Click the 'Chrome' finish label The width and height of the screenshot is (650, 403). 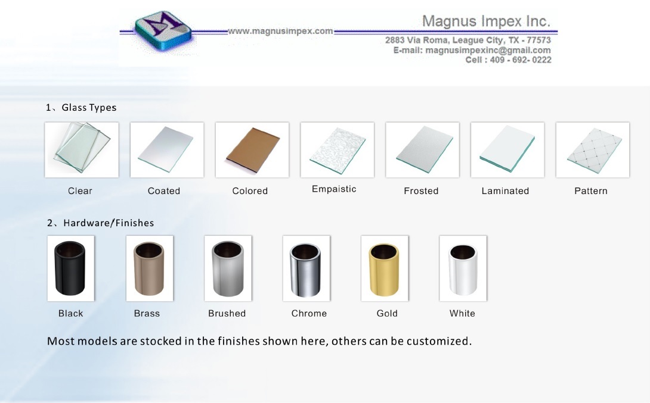click(x=309, y=313)
